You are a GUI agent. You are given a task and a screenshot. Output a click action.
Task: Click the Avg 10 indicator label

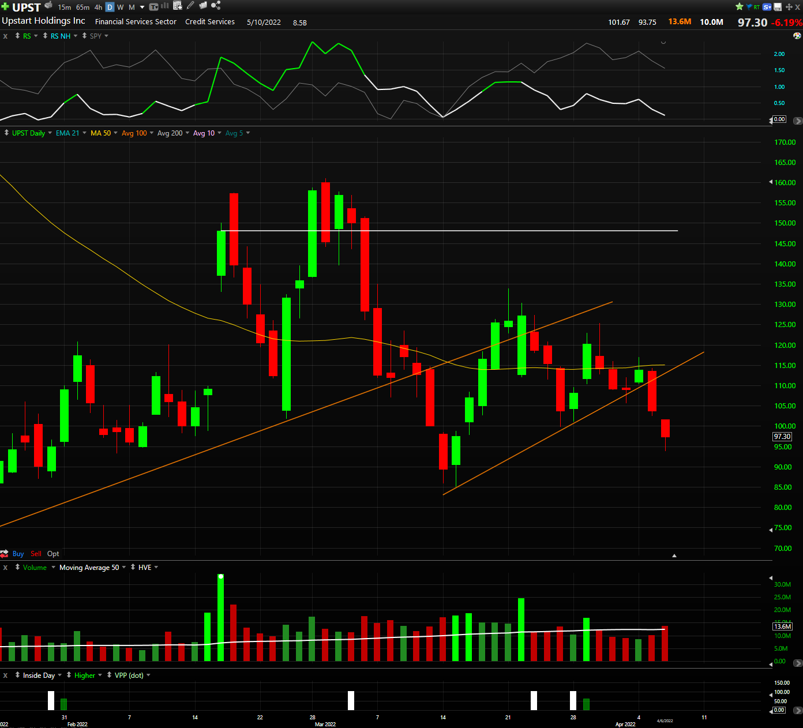point(204,133)
